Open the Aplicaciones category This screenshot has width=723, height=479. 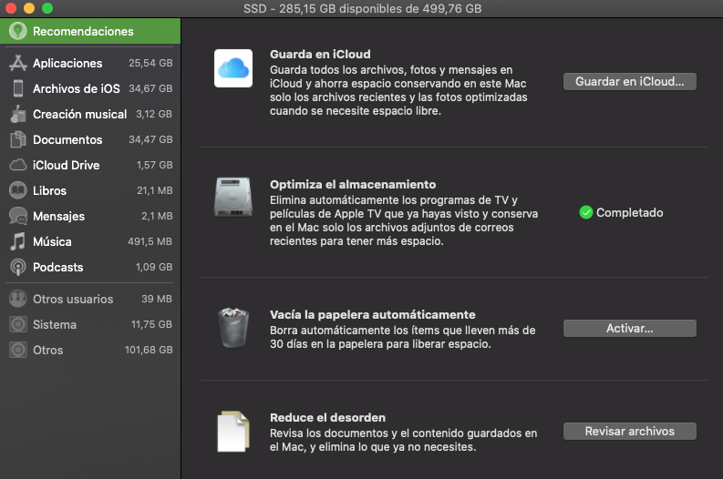[90, 63]
